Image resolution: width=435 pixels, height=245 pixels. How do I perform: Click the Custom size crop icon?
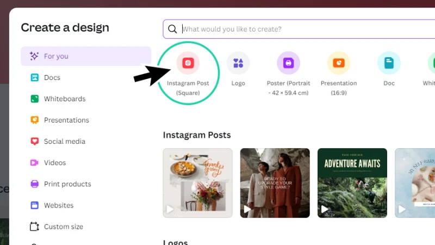click(x=34, y=226)
